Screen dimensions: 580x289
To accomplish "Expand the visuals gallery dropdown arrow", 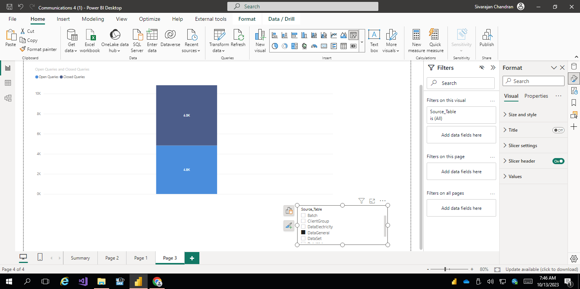I will (x=362, y=42).
